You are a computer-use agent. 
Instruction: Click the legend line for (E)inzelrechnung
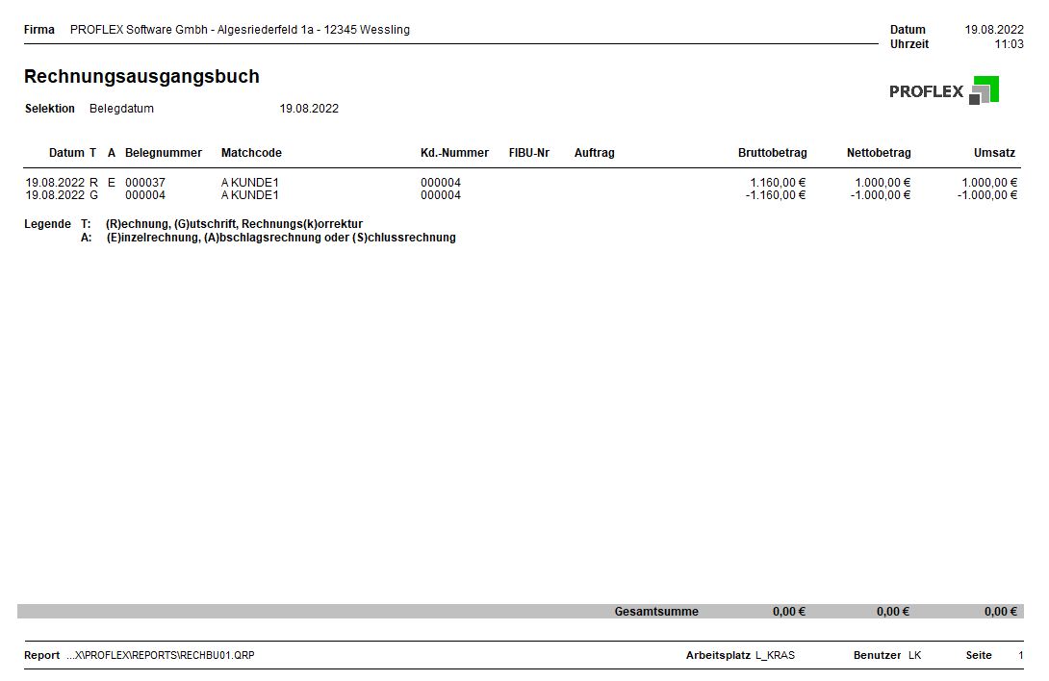pos(280,238)
